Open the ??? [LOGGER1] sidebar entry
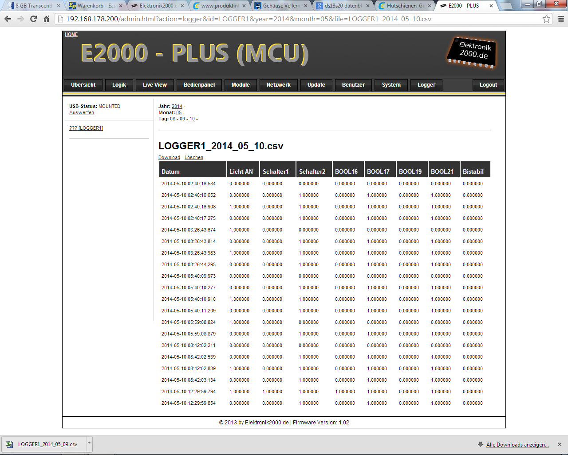 coord(86,128)
